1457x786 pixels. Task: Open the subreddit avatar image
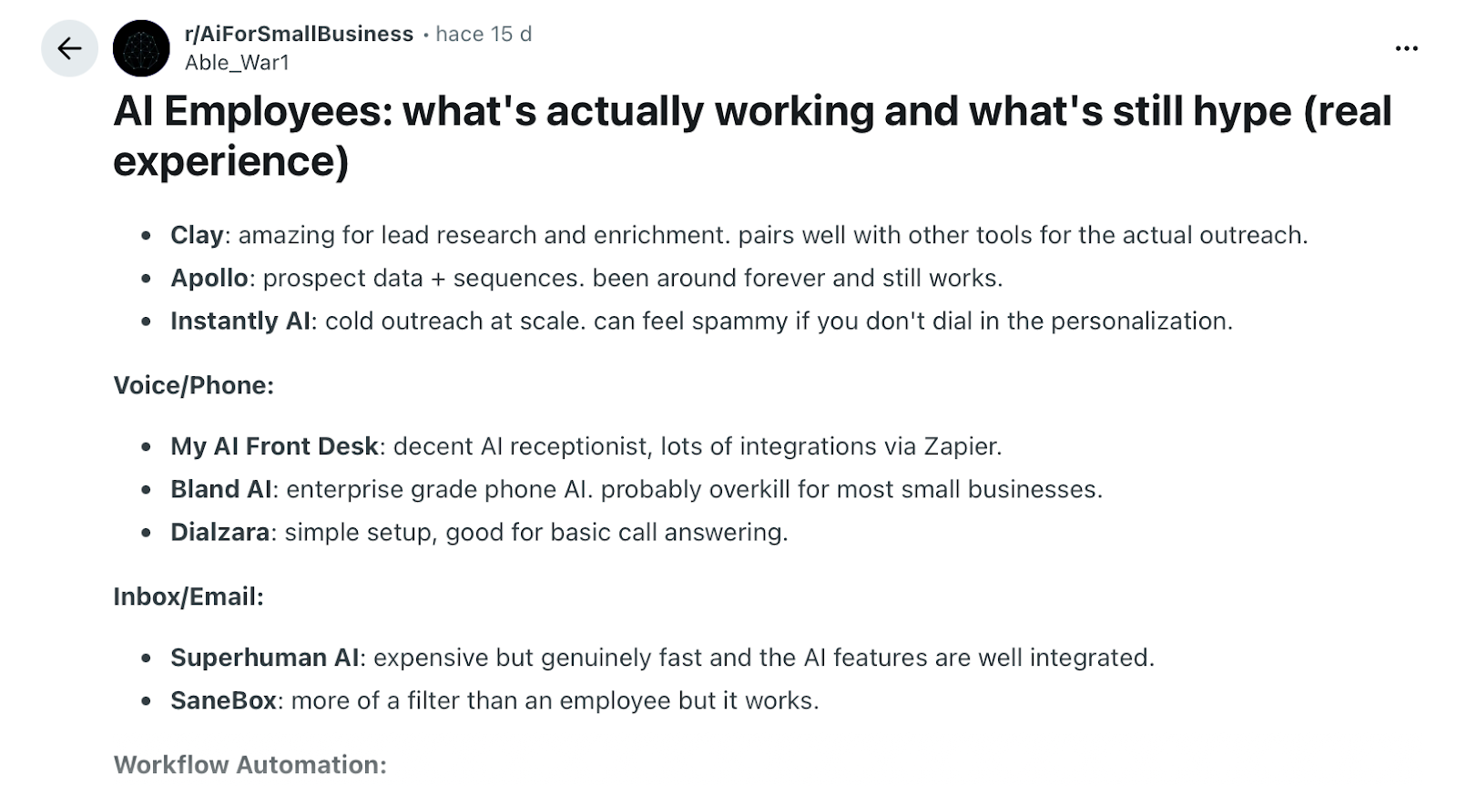tap(141, 48)
